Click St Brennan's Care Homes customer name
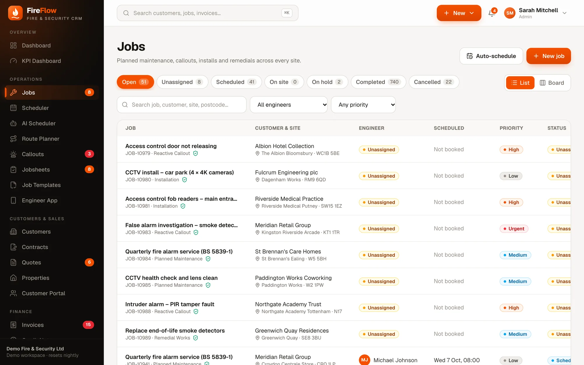The height and width of the screenshot is (365, 584). tap(288, 252)
